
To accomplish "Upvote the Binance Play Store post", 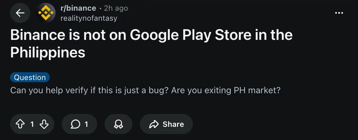I will pyautogui.click(x=20, y=124).
